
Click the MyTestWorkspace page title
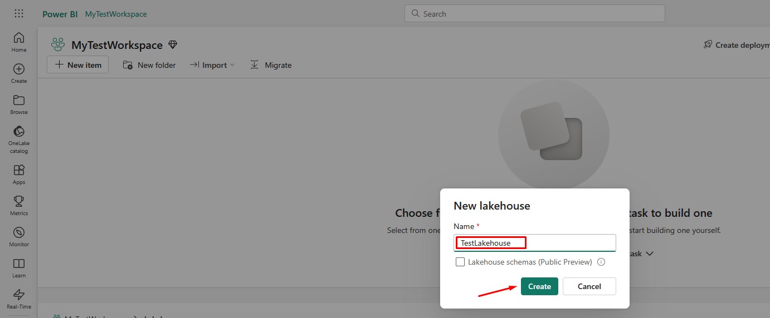tap(117, 45)
